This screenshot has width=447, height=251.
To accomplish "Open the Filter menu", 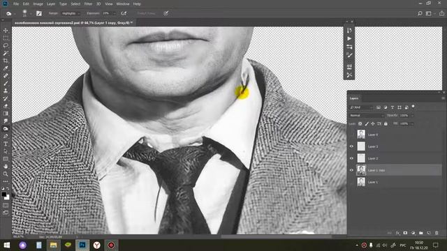I will [x=89, y=4].
